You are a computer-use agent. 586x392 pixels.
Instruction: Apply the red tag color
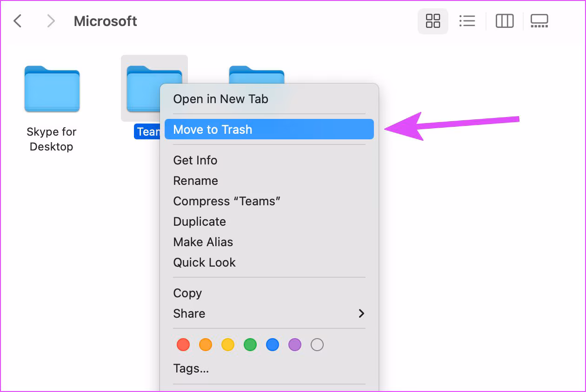pyautogui.click(x=183, y=345)
